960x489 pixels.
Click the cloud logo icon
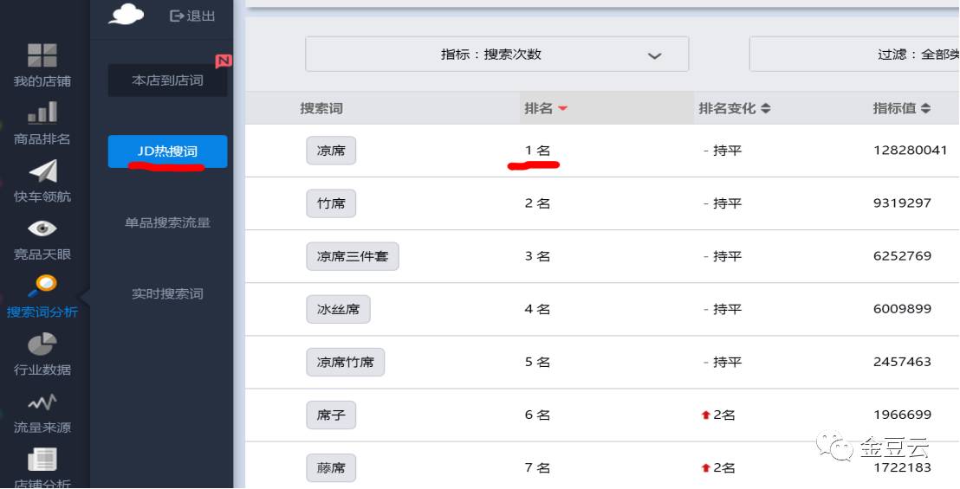[x=126, y=14]
